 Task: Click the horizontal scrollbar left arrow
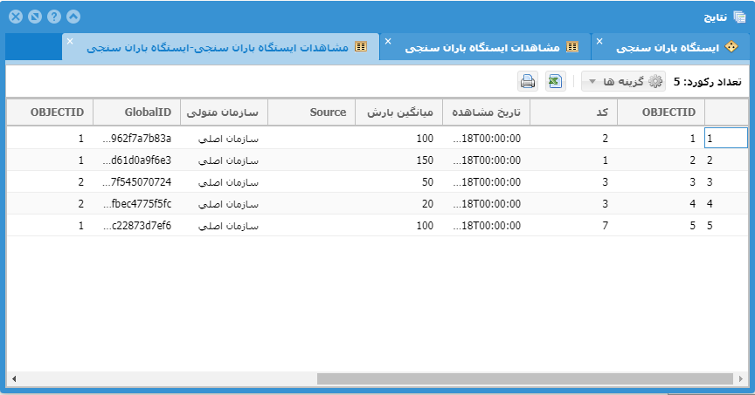pos(13,378)
